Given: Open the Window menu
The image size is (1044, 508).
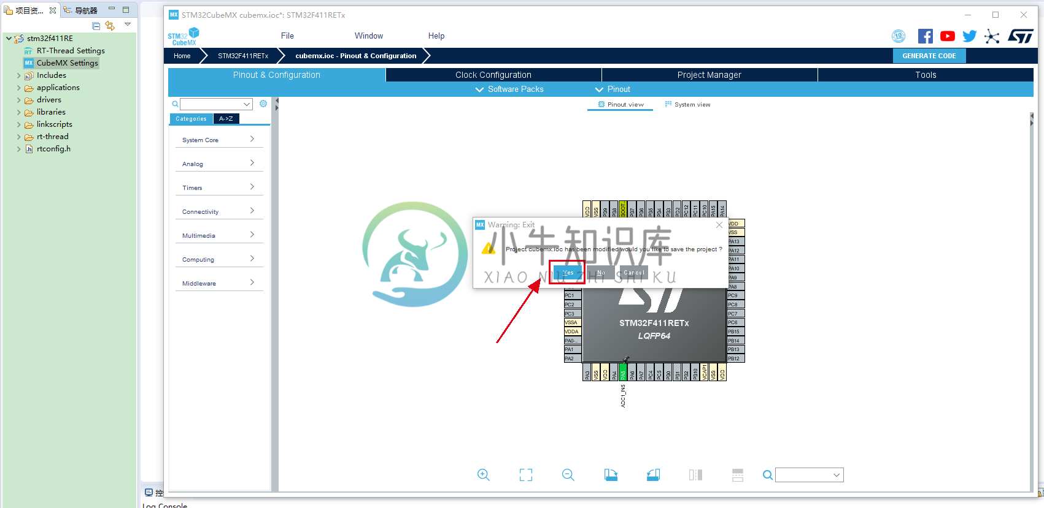Looking at the screenshot, I should pos(369,36).
